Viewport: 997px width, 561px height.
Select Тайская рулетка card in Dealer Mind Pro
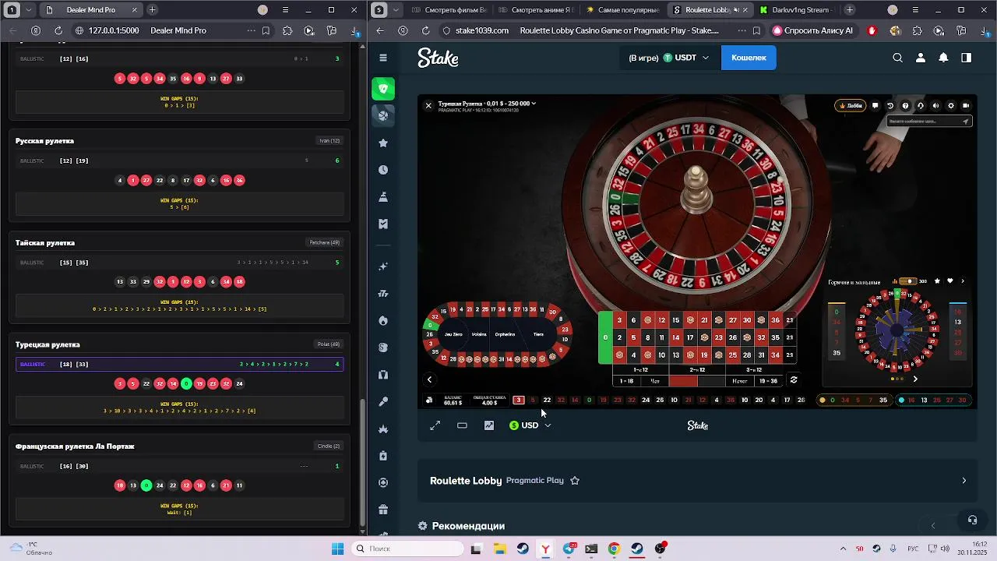(179, 277)
